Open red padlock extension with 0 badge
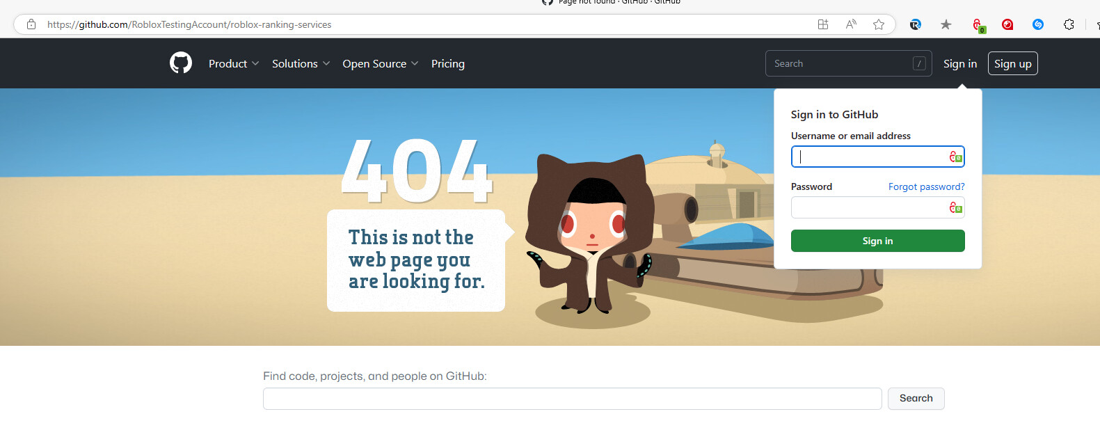Image resolution: width=1100 pixels, height=430 pixels. [x=978, y=25]
